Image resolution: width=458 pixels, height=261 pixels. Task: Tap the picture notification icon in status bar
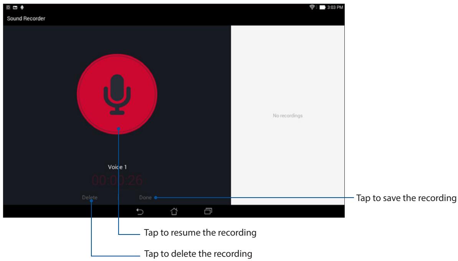pos(15,7)
